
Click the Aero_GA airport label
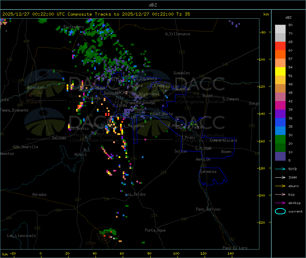(x=203, y=159)
